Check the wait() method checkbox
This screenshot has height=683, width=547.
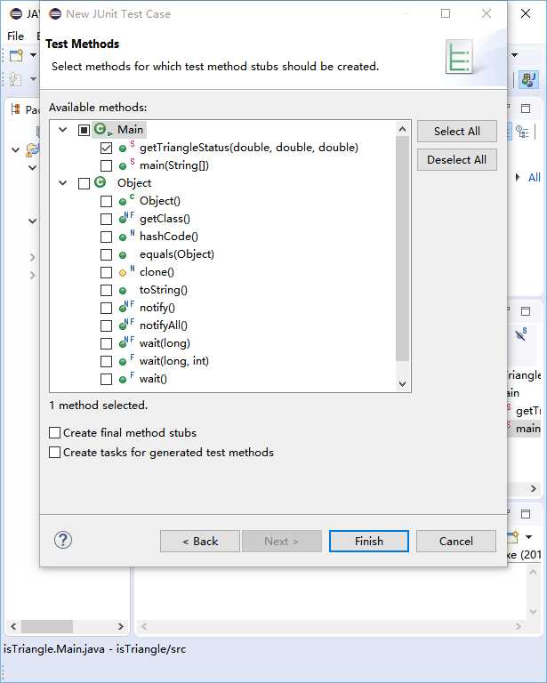click(106, 379)
